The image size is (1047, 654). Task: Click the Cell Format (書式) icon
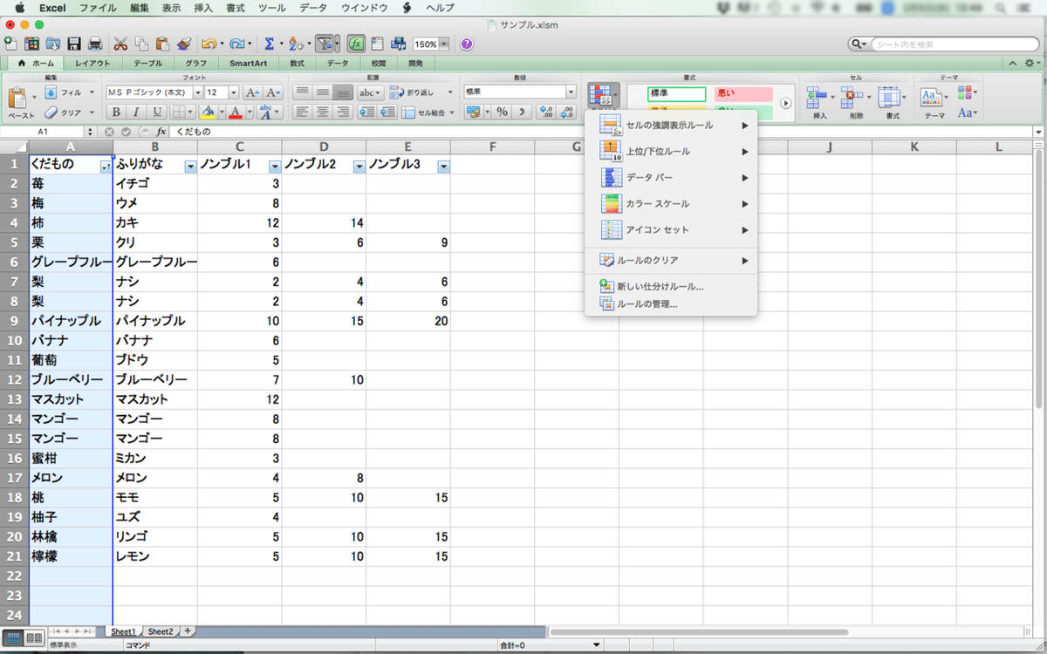pyautogui.click(x=889, y=96)
